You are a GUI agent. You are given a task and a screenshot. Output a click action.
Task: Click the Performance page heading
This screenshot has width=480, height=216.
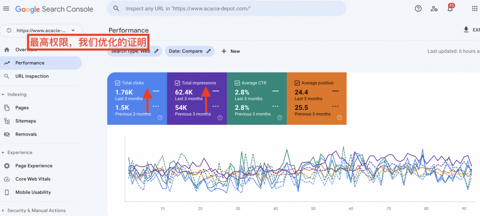[x=128, y=30]
